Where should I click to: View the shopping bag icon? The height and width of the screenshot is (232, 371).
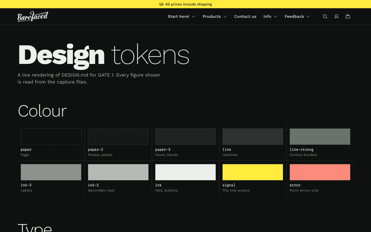348,16
